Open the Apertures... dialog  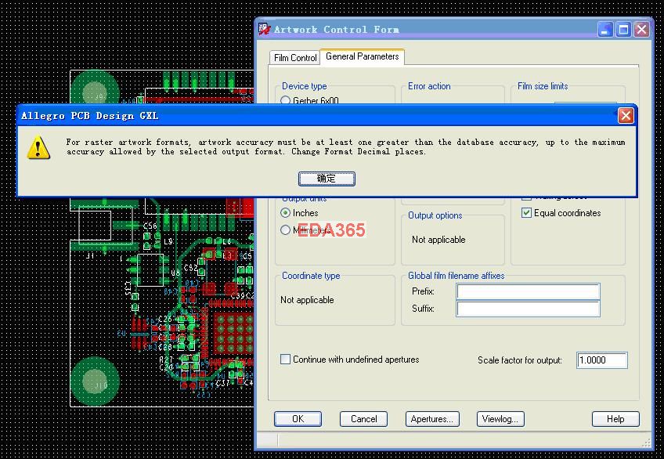[x=432, y=419]
